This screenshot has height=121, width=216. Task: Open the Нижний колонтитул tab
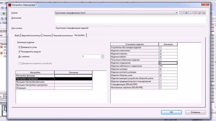click(63, 35)
